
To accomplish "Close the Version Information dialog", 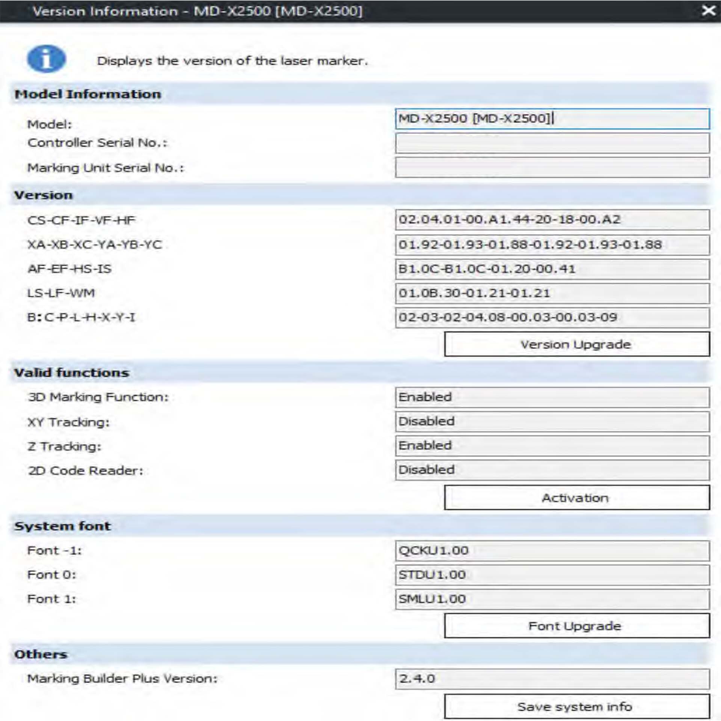I will tap(708, 11).
